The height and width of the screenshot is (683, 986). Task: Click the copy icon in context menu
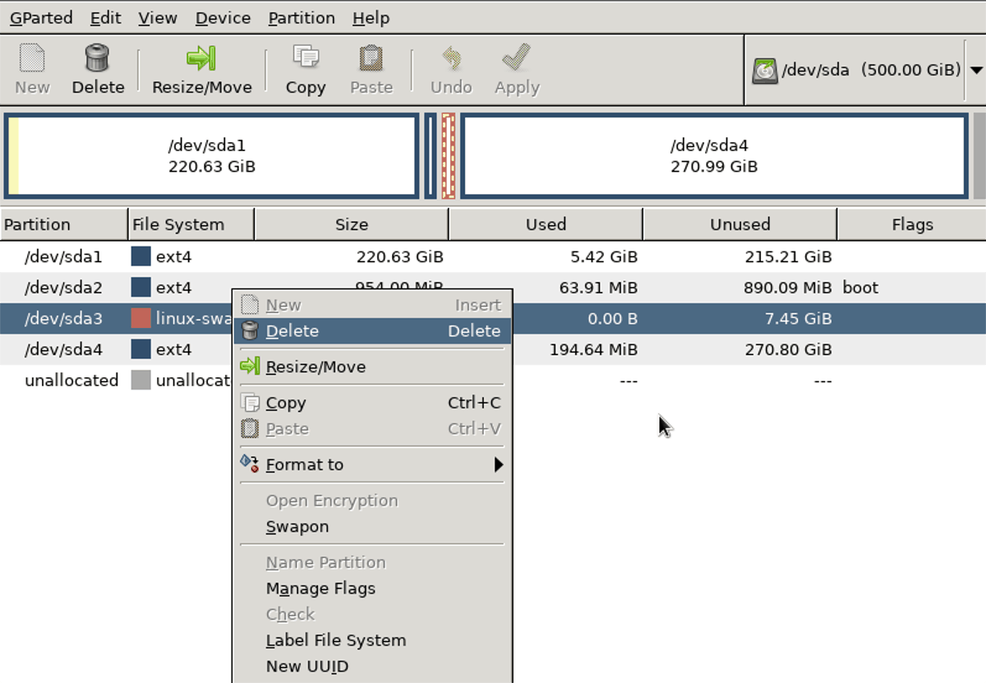point(251,403)
